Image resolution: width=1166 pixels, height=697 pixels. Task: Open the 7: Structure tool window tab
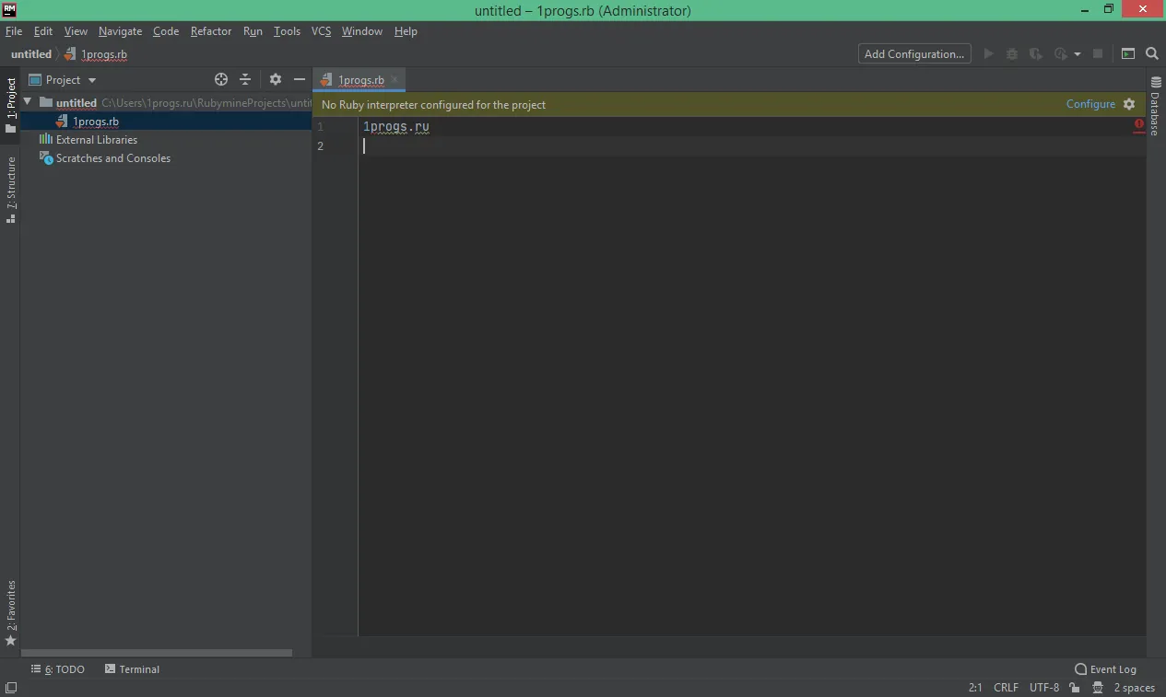(11, 190)
